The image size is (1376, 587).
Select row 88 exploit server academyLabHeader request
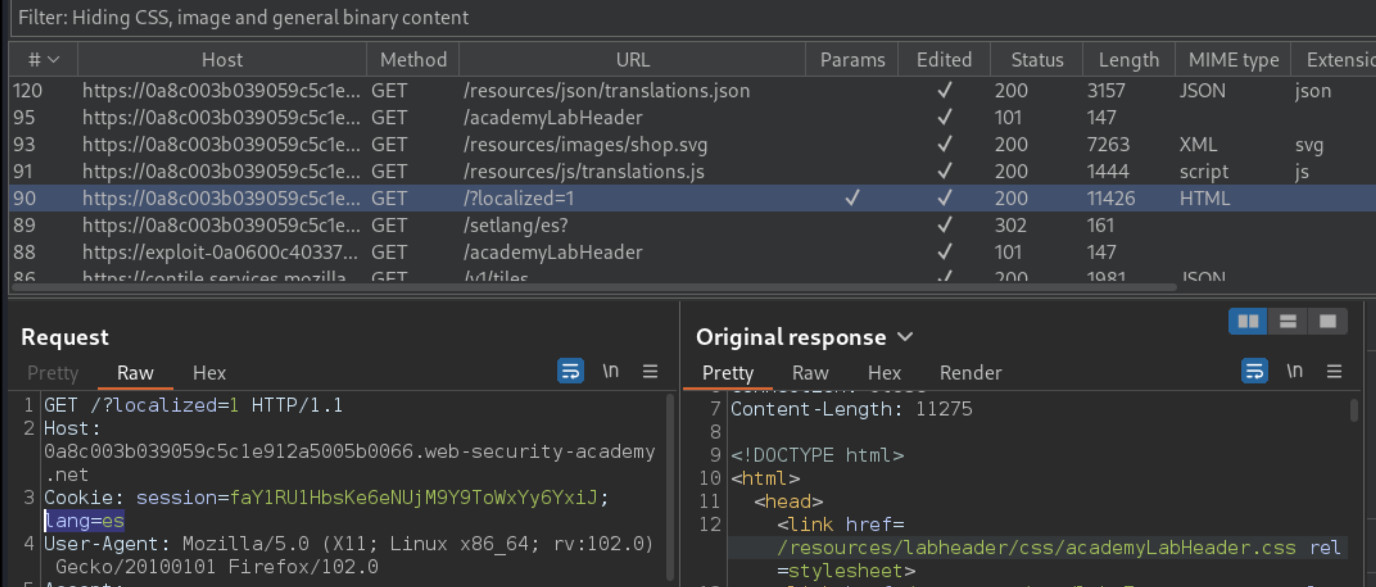click(692, 252)
